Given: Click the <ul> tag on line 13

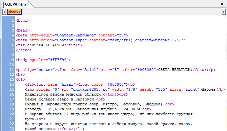Looking at the screenshot, I should 20,79.
